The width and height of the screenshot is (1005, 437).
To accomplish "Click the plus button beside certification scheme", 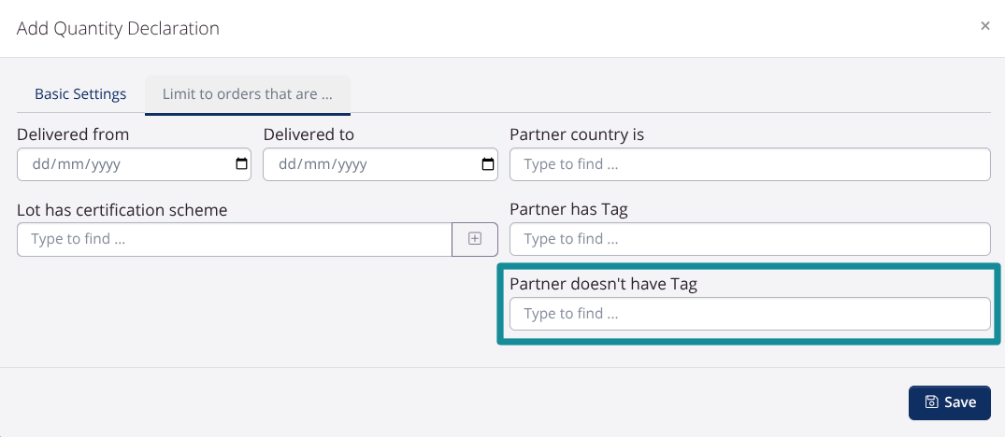I will 475,239.
